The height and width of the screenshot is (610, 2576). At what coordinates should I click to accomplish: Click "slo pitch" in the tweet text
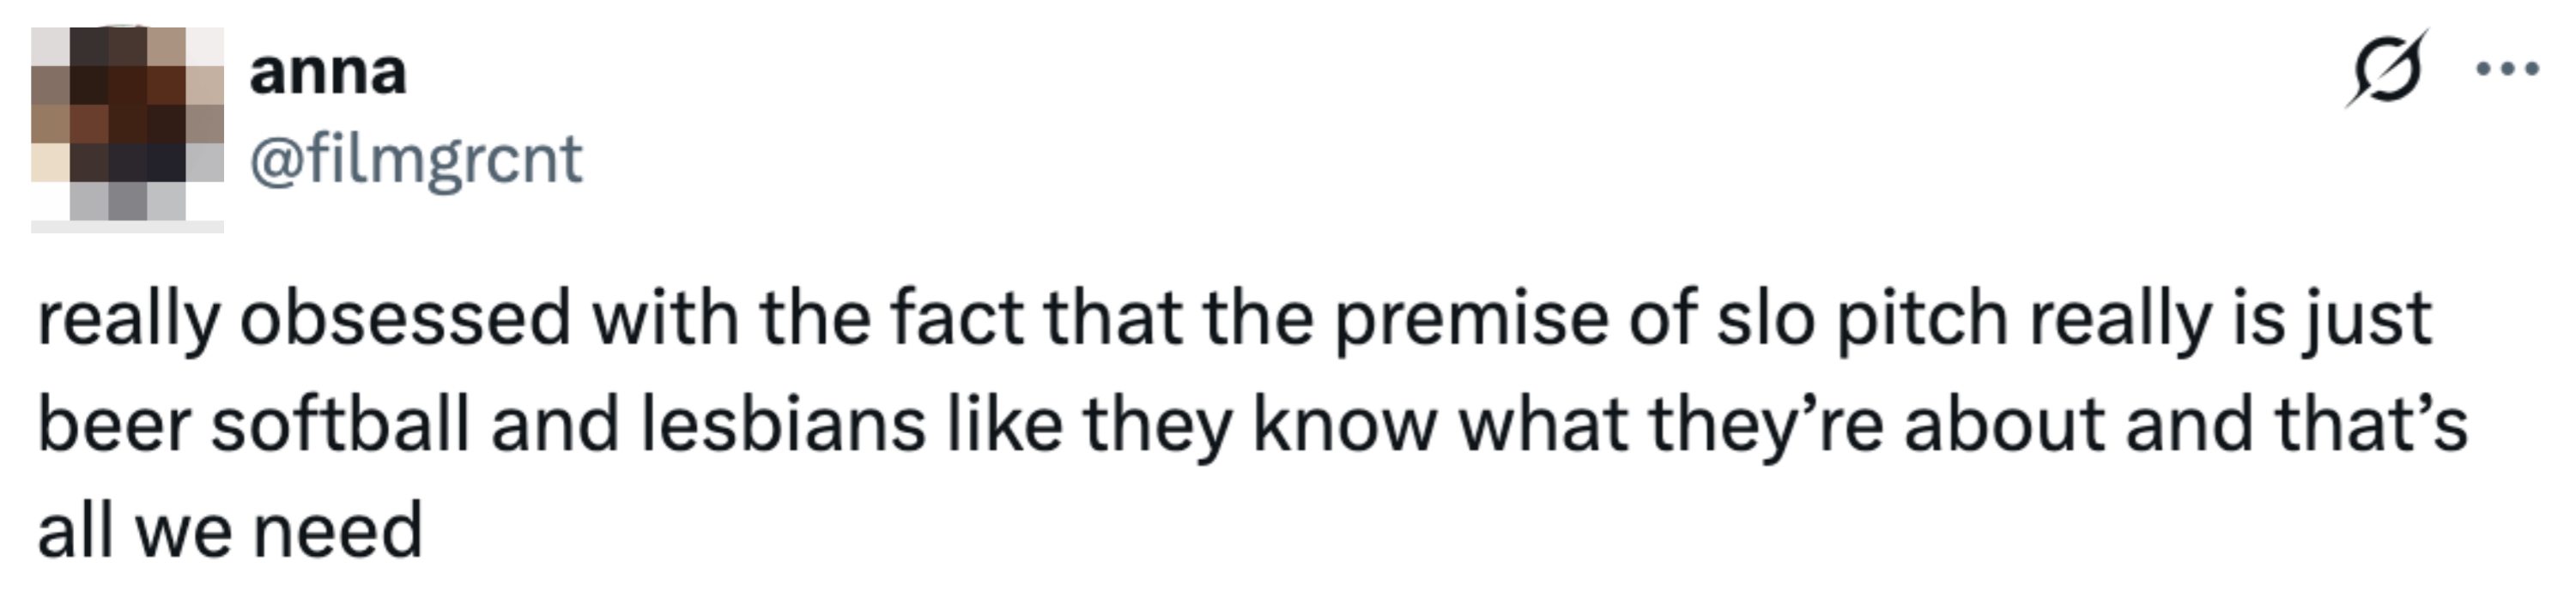[1862, 318]
